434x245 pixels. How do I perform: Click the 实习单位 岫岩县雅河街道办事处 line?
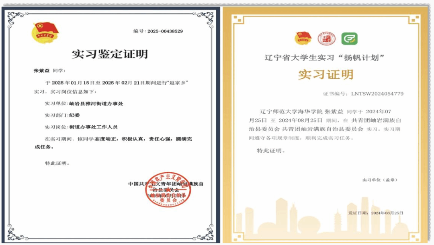(84, 104)
